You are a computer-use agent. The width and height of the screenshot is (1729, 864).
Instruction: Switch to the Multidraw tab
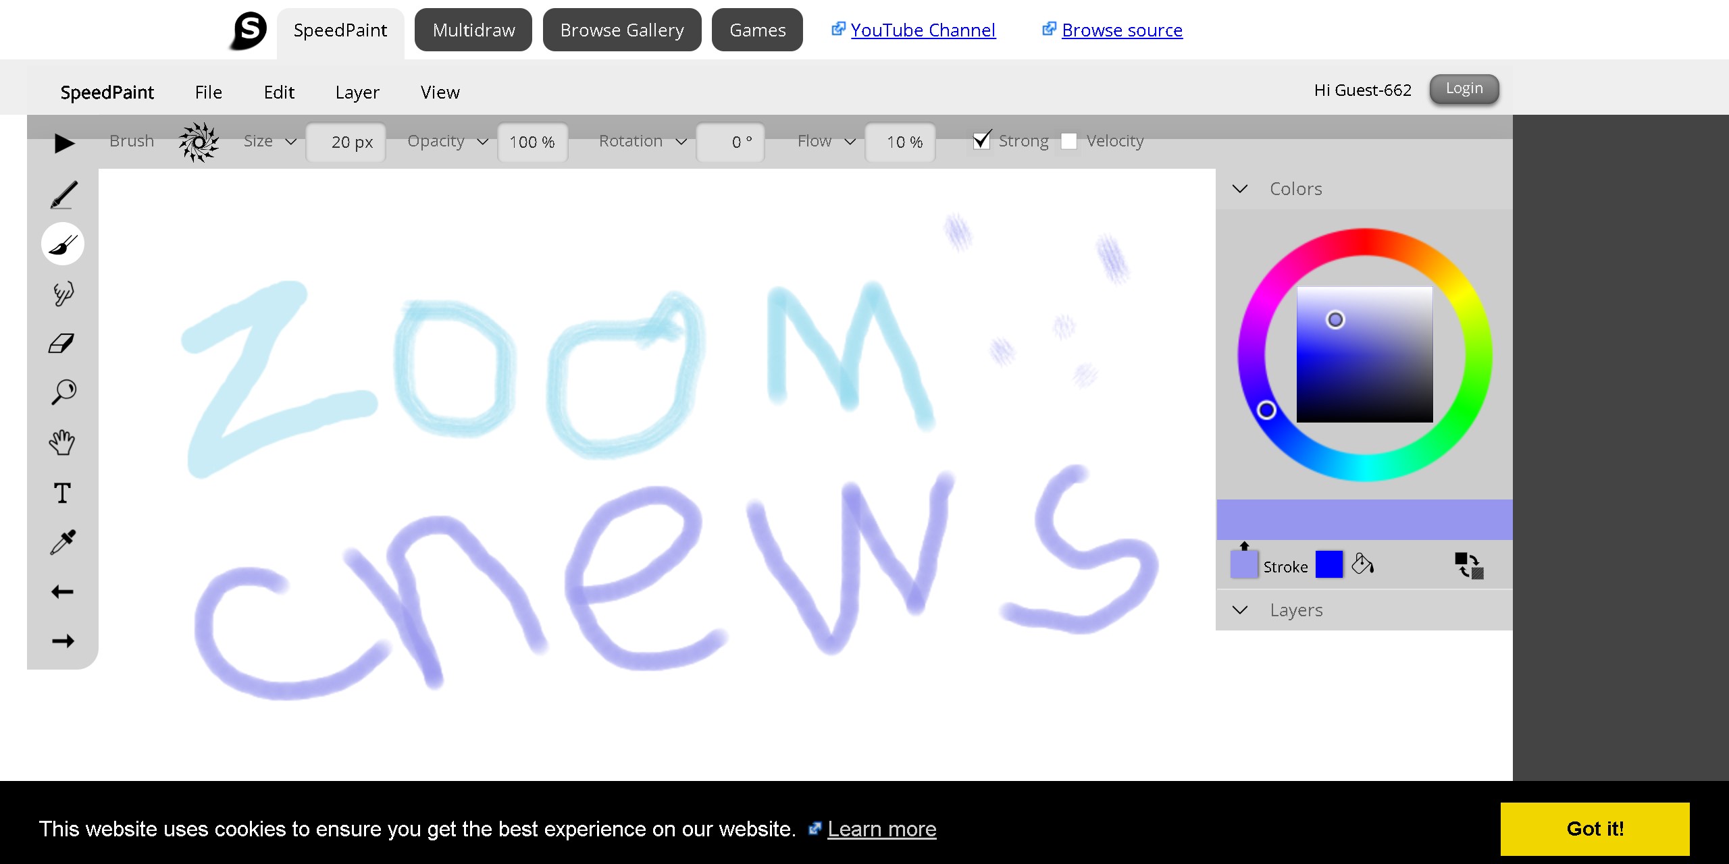473,30
